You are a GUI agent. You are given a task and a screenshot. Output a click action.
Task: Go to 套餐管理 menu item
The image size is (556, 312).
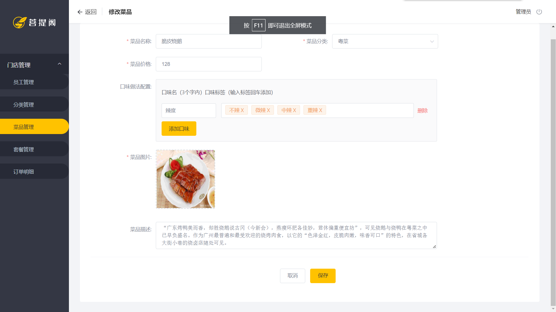pyautogui.click(x=24, y=149)
